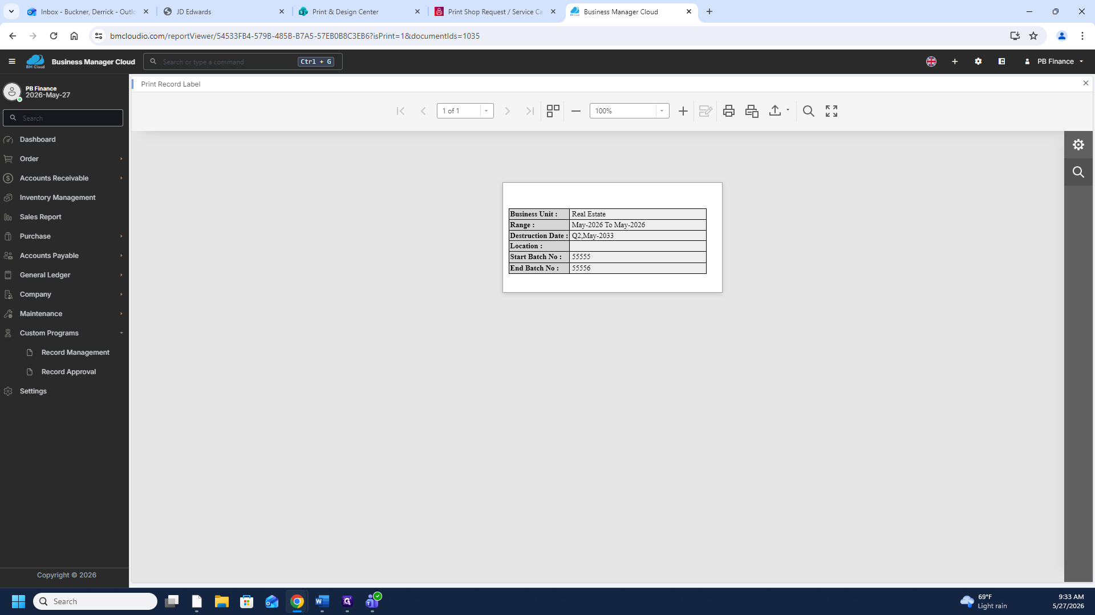Expand the Company menu

[64, 294]
